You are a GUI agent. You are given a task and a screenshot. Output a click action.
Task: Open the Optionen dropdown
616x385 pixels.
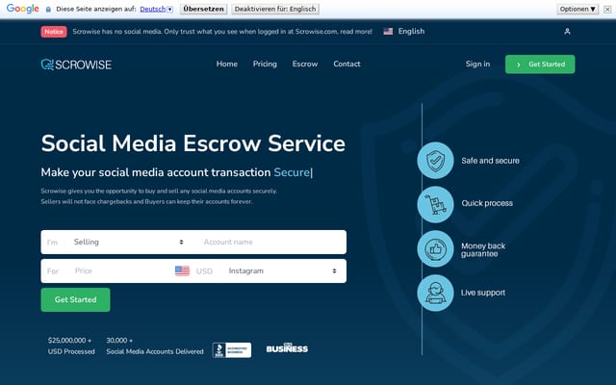[577, 9]
